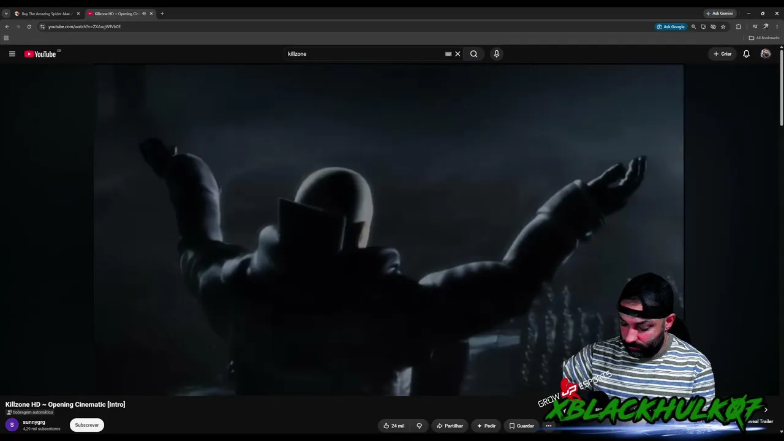Open the Chrome profile avatar
784x441 pixels.
point(766,27)
